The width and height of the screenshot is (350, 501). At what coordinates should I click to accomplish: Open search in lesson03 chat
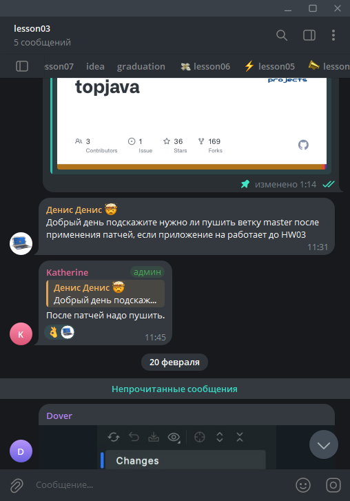tap(282, 35)
